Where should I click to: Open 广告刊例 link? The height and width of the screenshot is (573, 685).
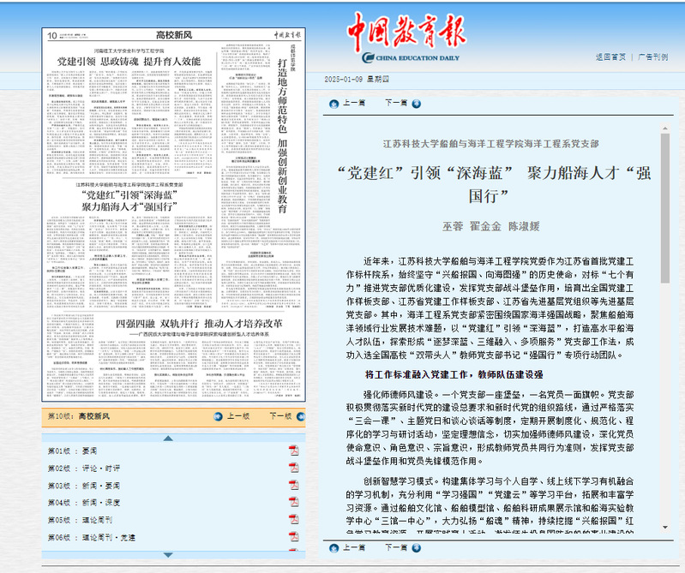pos(652,57)
